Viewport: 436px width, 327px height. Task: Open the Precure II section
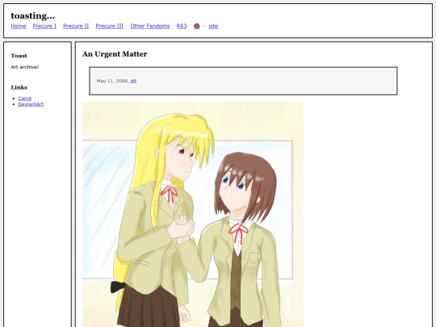(76, 26)
